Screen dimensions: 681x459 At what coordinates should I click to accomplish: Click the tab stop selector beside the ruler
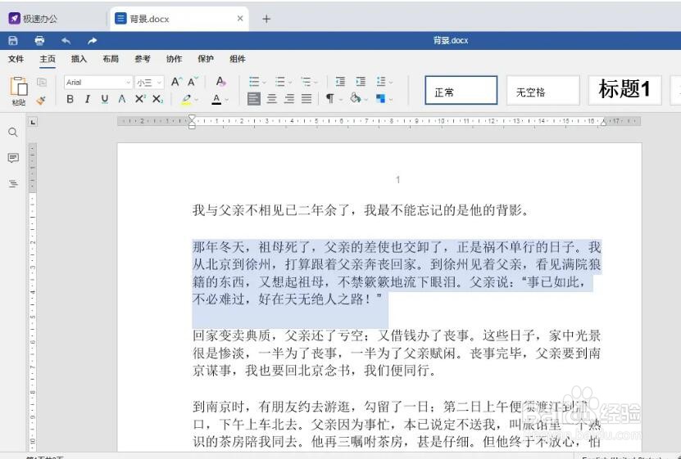33,122
